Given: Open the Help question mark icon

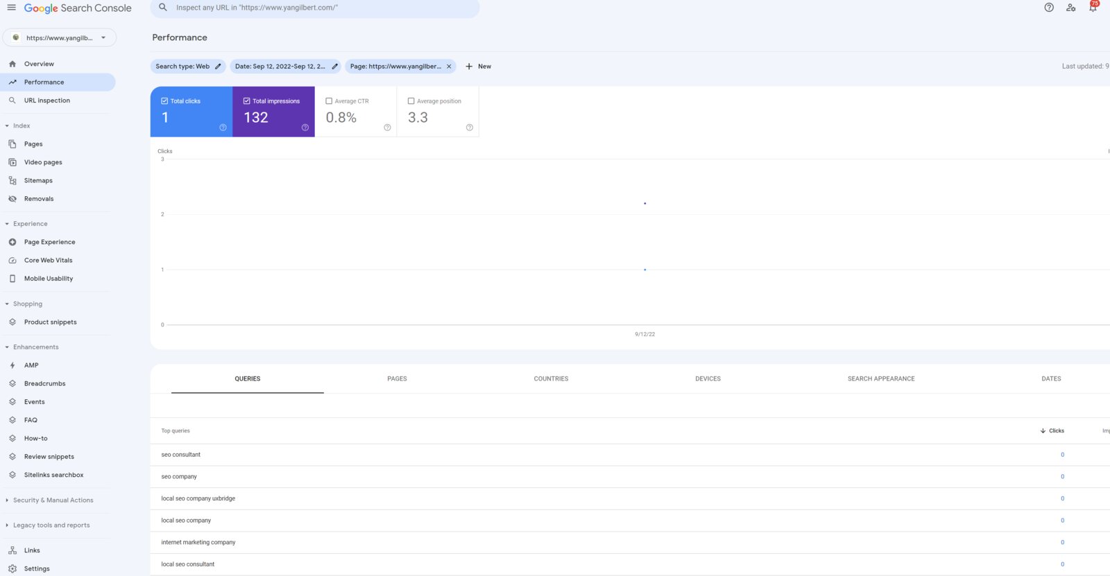Looking at the screenshot, I should (1049, 8).
